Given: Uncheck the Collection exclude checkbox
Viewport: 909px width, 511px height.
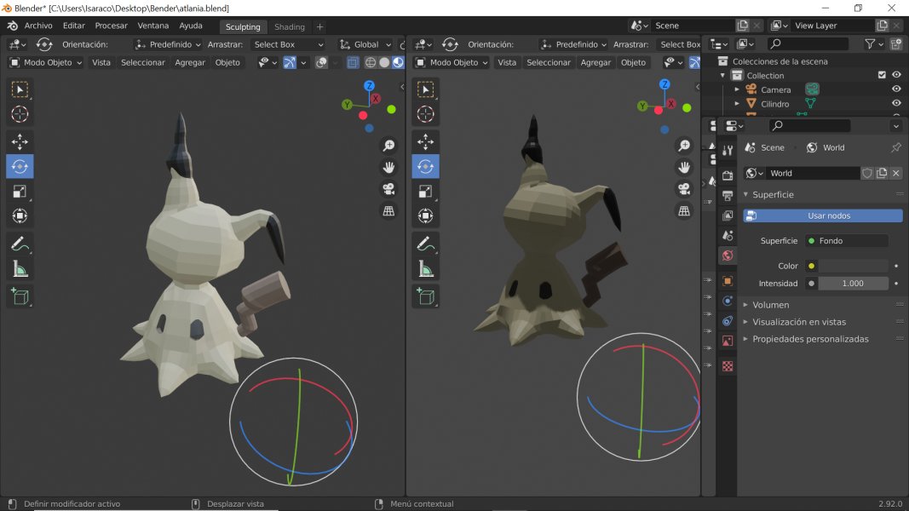Looking at the screenshot, I should [x=882, y=75].
